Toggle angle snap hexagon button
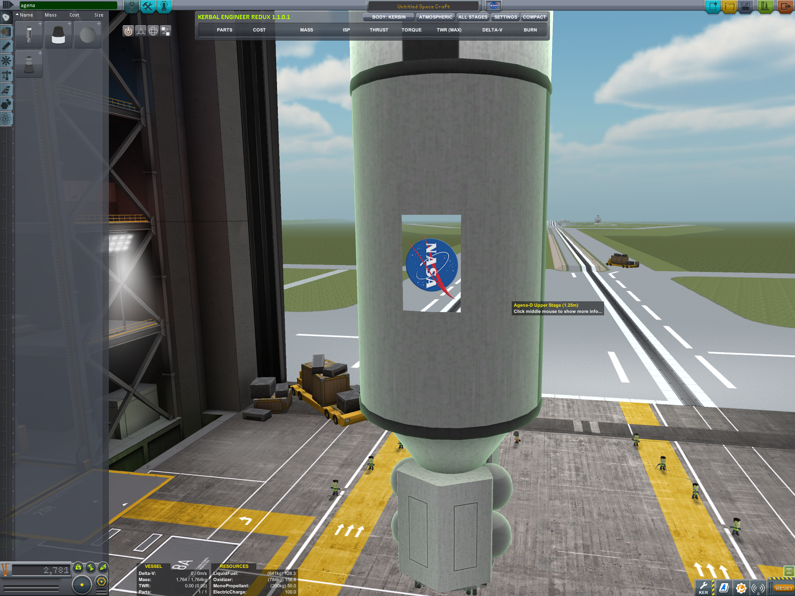 click(101, 582)
